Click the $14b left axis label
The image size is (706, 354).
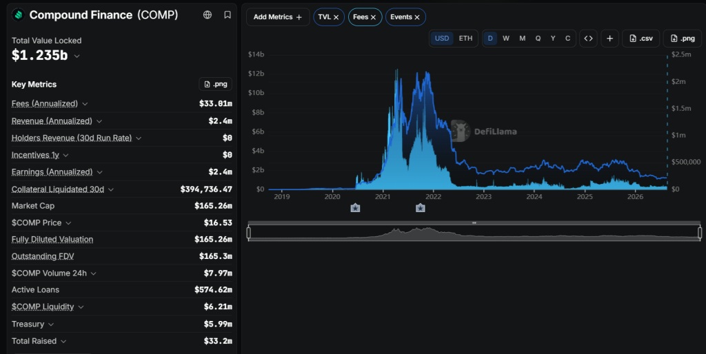[256, 54]
